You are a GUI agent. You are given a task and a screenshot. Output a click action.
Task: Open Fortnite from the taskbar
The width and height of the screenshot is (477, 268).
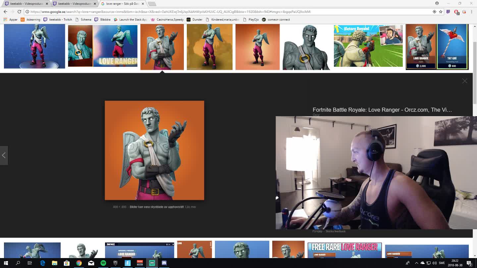coord(128,263)
